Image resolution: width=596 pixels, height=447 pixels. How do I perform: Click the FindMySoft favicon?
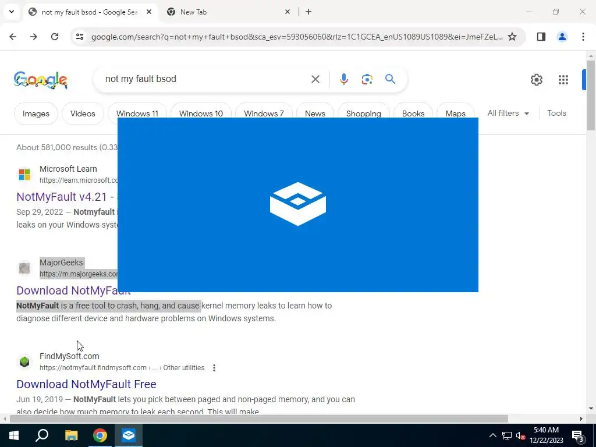click(24, 361)
